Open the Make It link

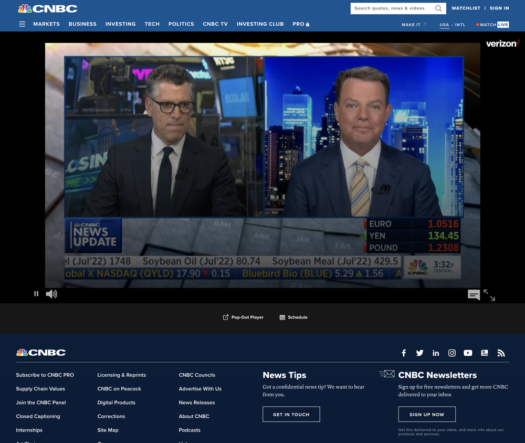[x=414, y=25]
